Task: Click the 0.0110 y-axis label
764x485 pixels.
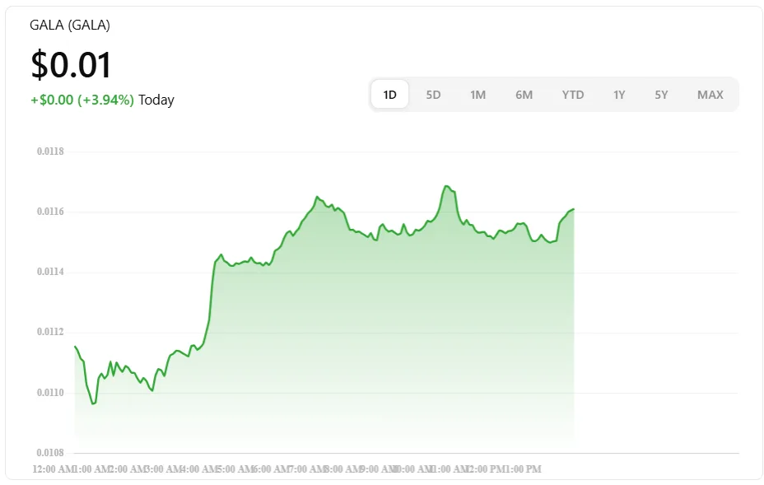Action: click(50, 393)
